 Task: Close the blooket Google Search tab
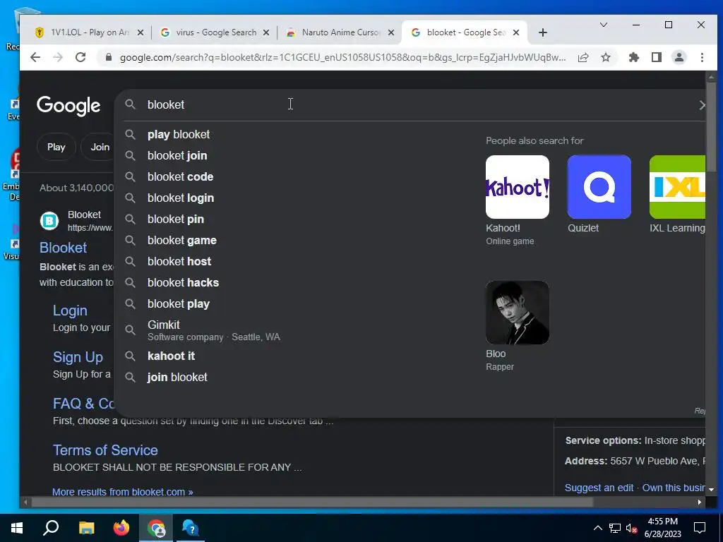tap(516, 32)
